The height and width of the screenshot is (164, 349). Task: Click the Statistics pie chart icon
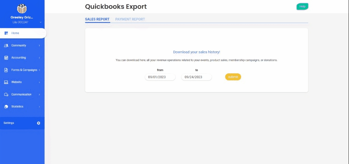6,107
